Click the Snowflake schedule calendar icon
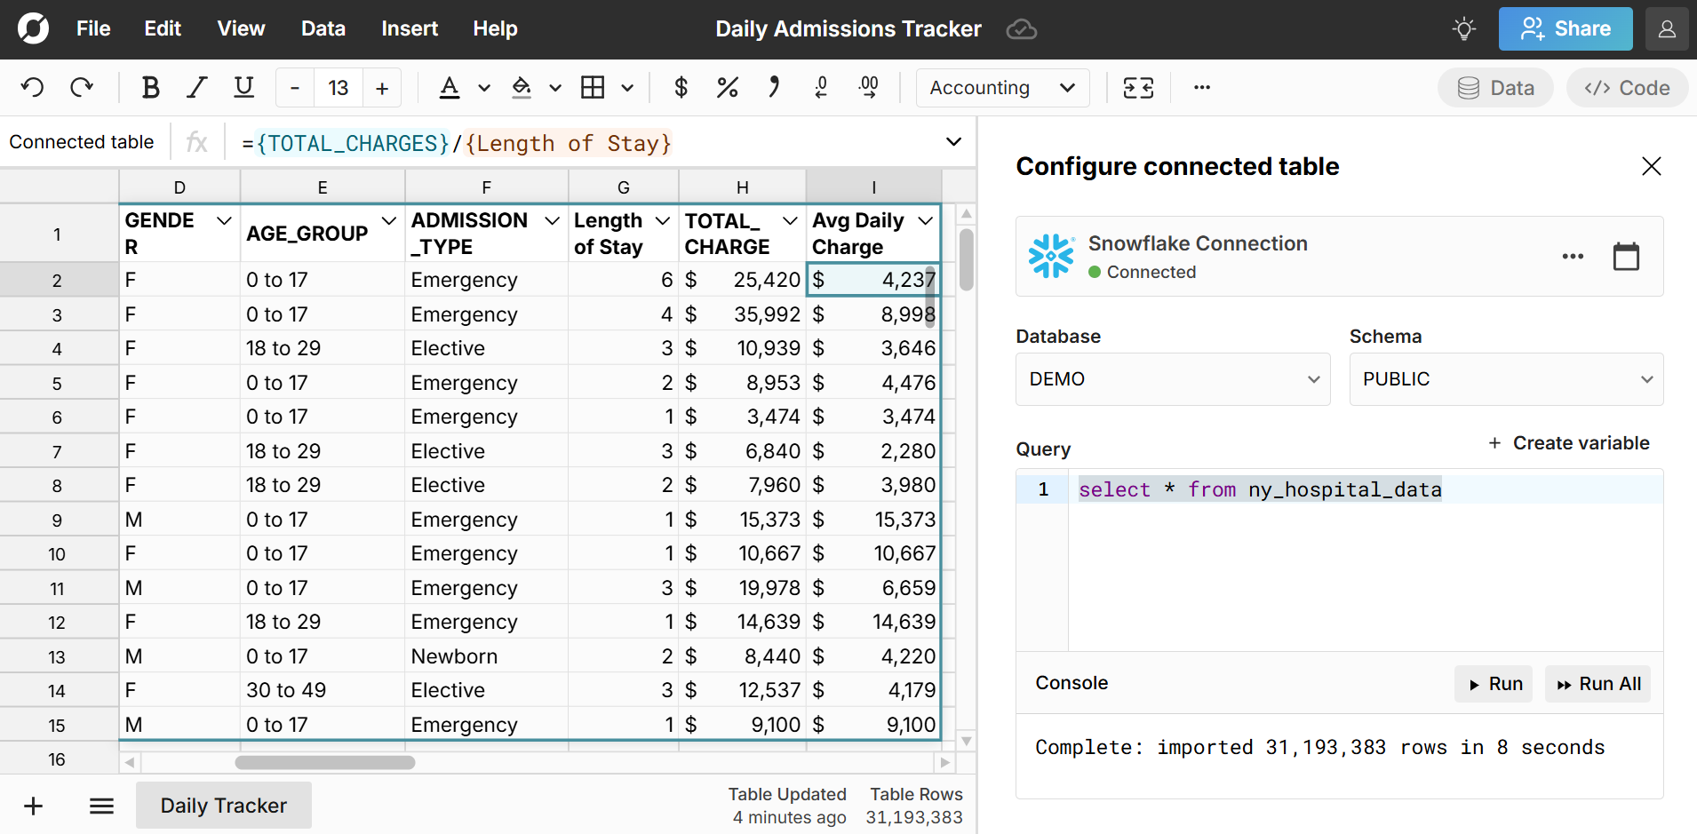 (1625, 257)
